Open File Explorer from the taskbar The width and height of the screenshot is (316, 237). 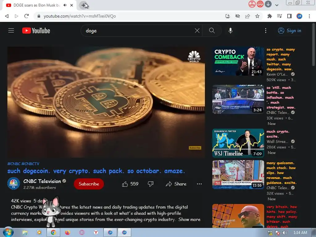click(25, 233)
